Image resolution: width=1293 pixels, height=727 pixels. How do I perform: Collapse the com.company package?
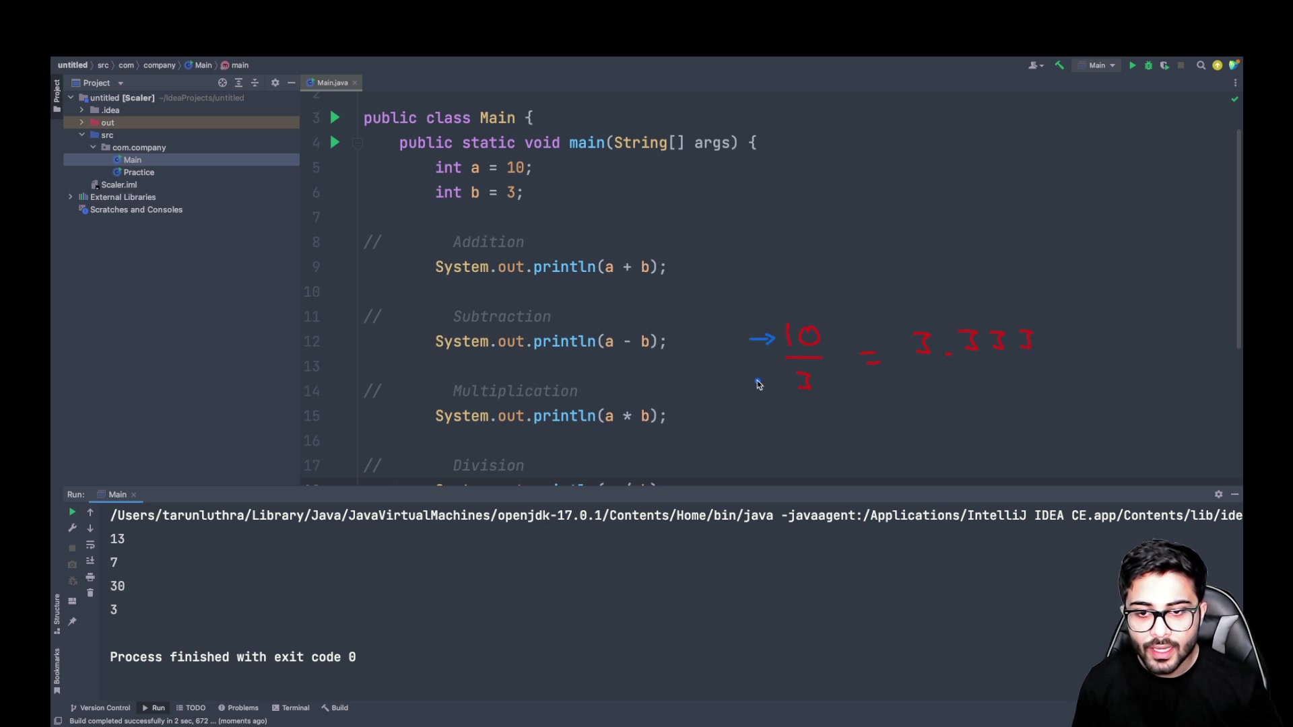tap(93, 147)
